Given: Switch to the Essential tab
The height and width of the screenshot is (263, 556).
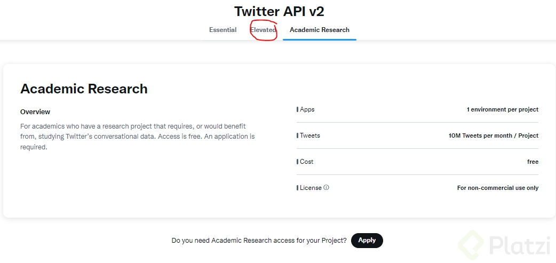Looking at the screenshot, I should pos(223,30).
